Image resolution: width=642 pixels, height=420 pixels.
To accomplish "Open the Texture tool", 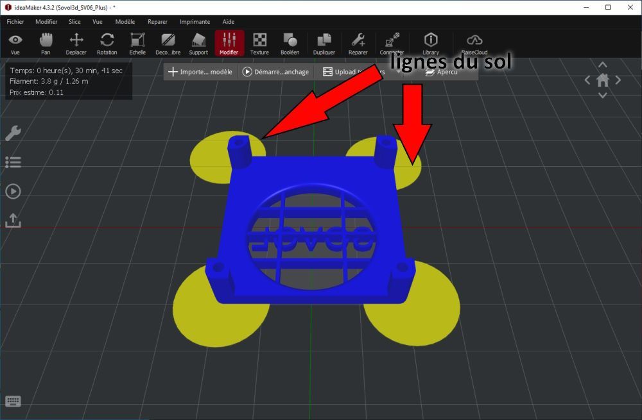I will 259,44.
